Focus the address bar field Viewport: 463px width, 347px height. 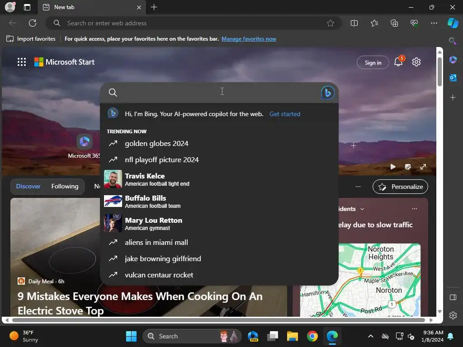(194, 23)
